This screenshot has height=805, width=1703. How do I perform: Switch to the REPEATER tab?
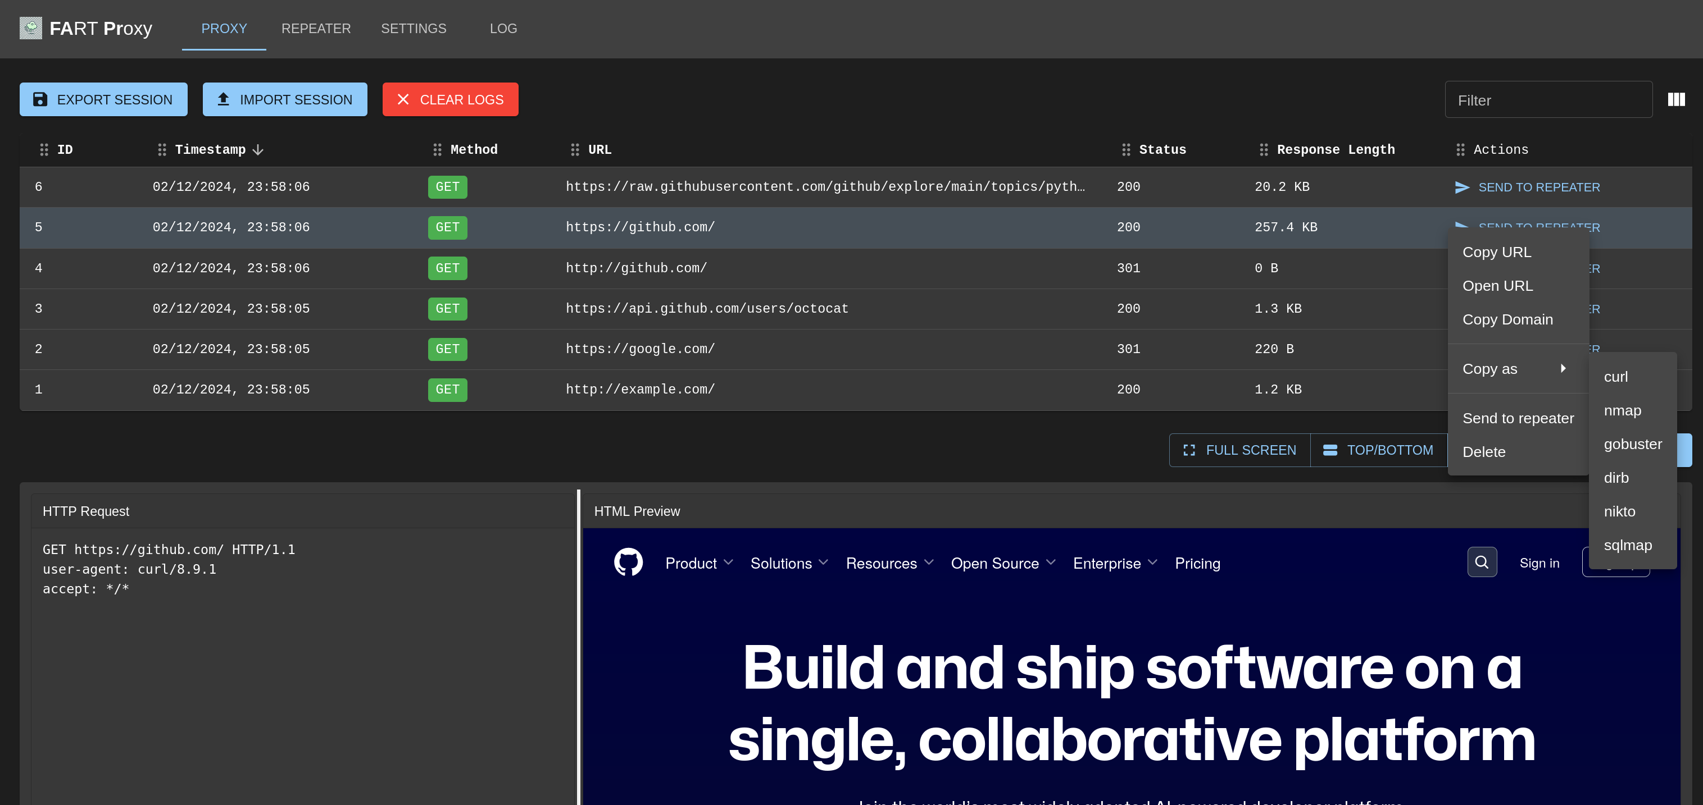pos(316,29)
